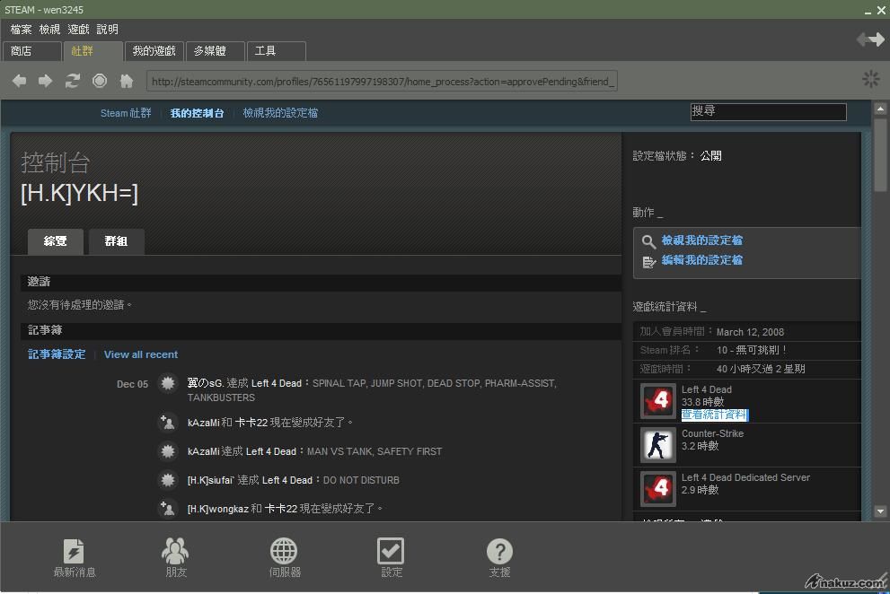Click the March 12, 2008 join date
Viewport: 890px width, 594px height.
tap(750, 332)
